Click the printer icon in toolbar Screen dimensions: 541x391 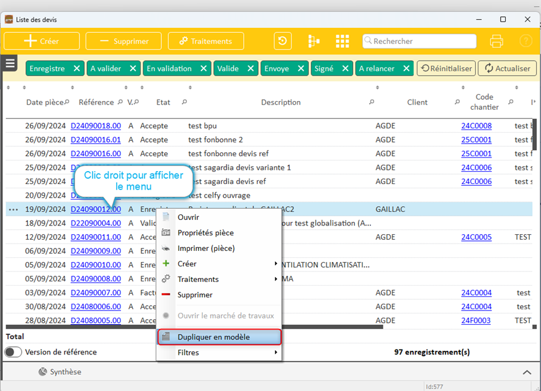496,42
